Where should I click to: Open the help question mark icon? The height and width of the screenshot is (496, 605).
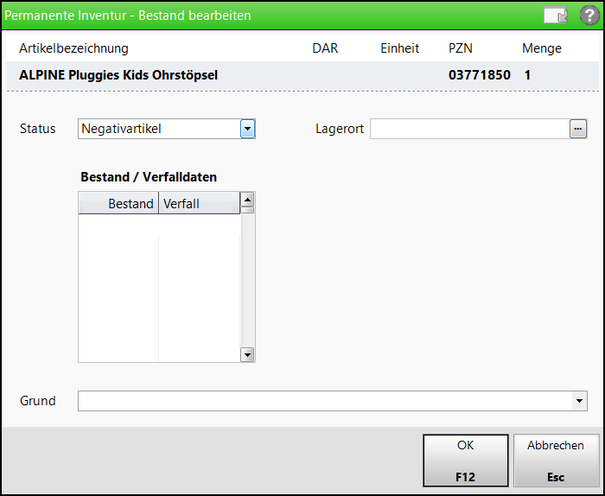(589, 16)
